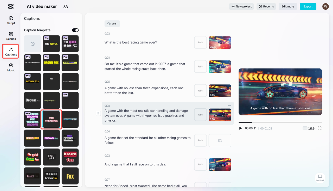333x191 pixels.
Task: Open user profile avatar W
Action: click(325, 7)
